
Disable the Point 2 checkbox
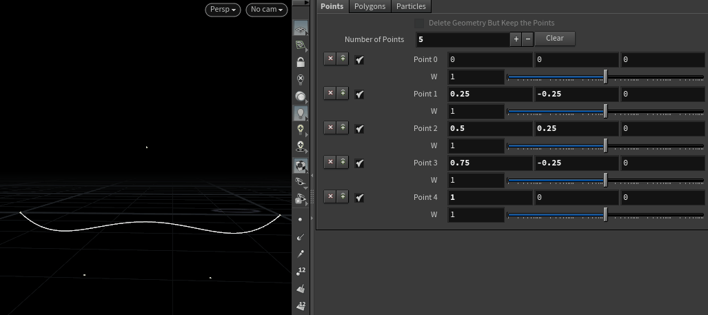(x=359, y=129)
